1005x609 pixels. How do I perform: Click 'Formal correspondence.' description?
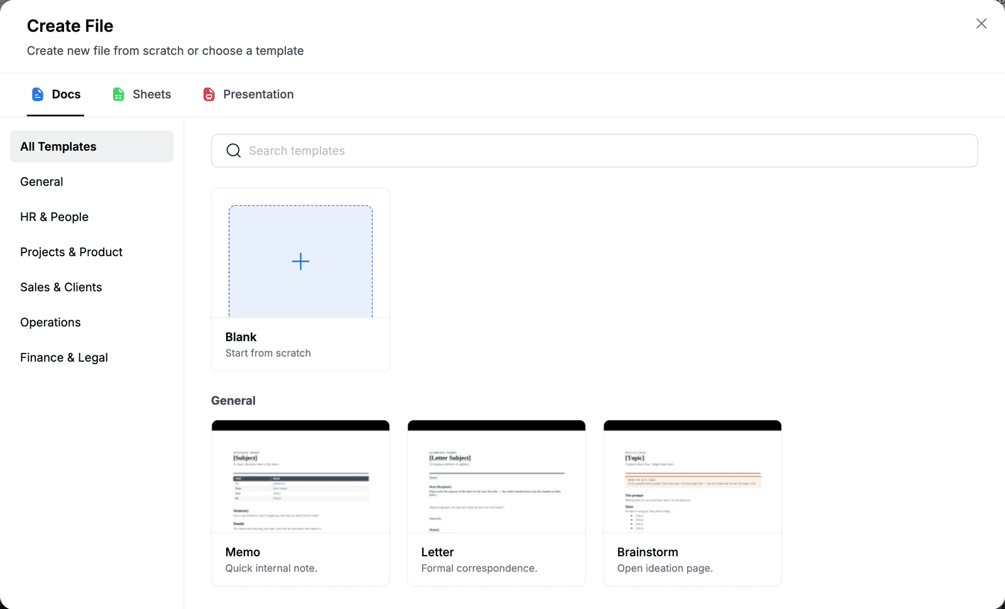click(479, 568)
